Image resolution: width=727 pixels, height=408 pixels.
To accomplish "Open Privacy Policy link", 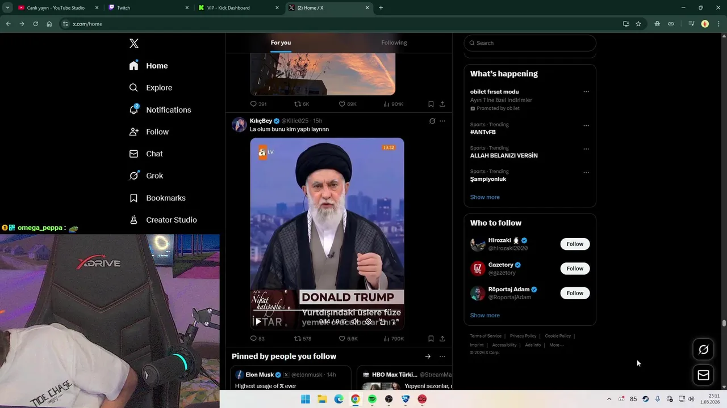I will 523,336.
